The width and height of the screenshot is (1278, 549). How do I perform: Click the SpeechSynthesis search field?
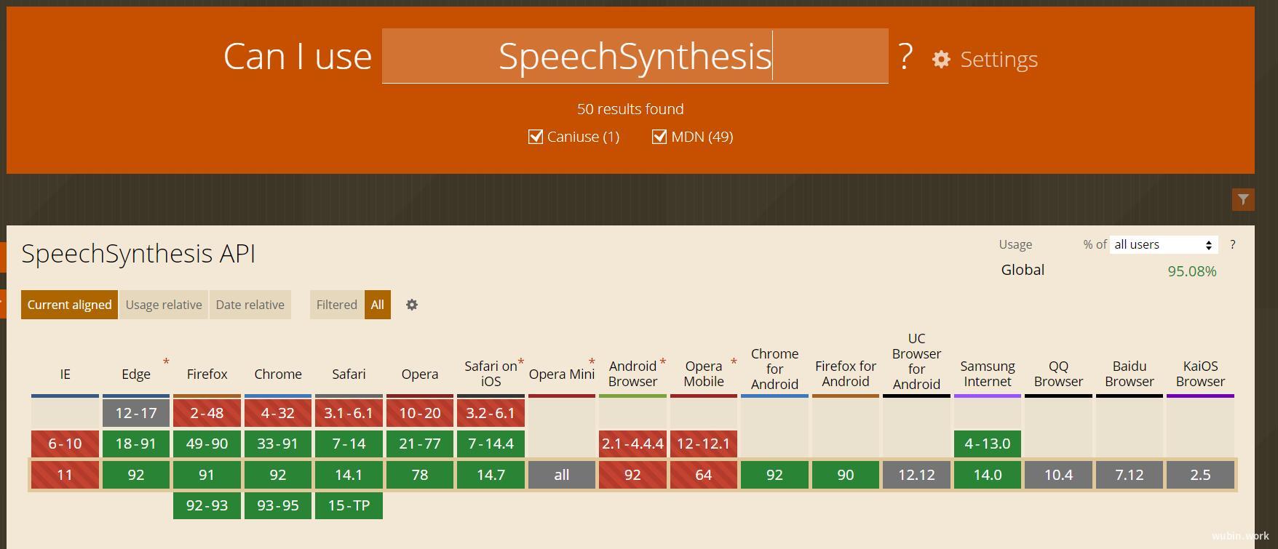click(x=635, y=56)
